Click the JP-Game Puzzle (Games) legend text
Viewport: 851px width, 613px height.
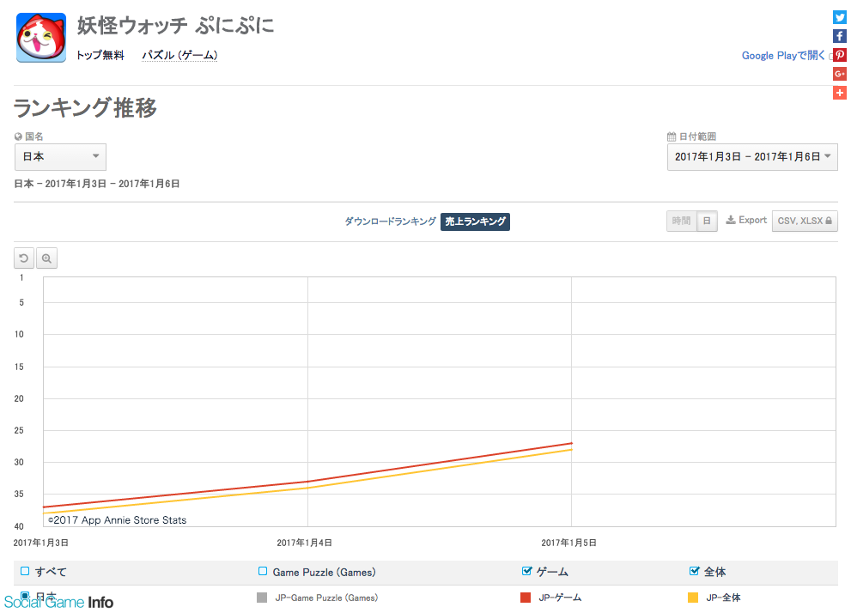click(x=326, y=598)
